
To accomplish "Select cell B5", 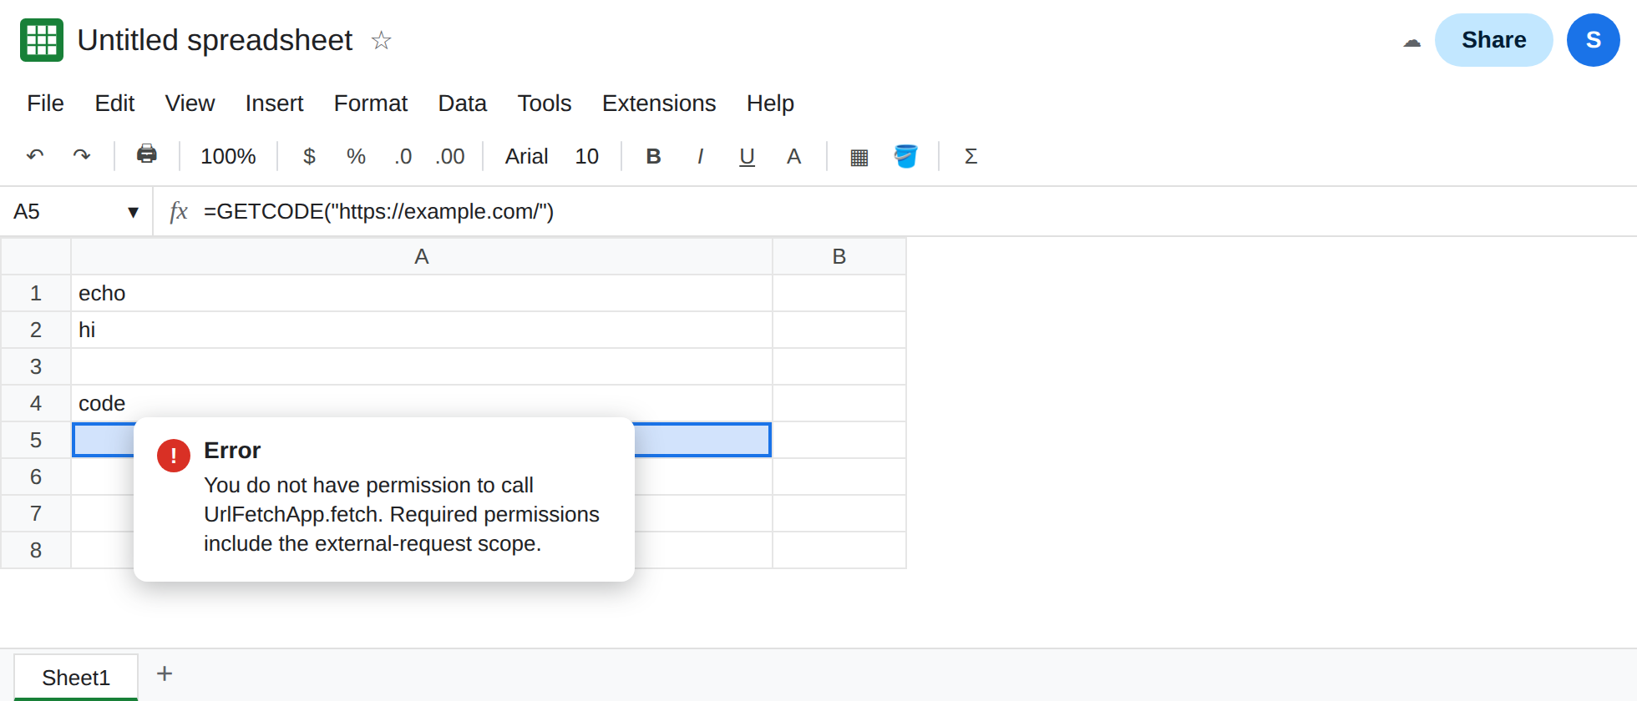I will coord(839,440).
